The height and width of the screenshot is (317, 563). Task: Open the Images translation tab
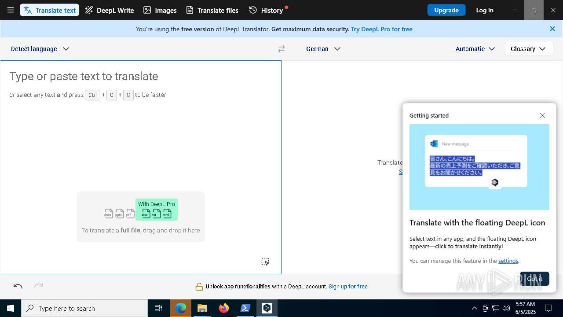[160, 10]
